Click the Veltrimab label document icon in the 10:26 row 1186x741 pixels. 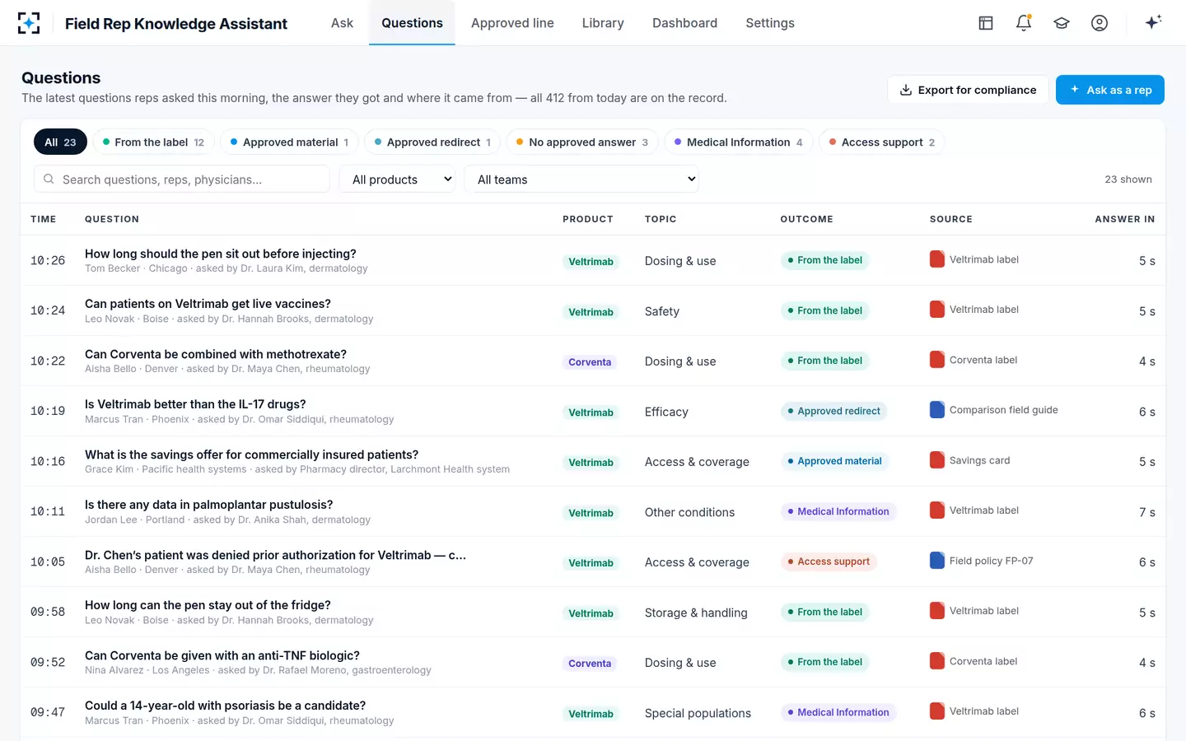tap(937, 259)
